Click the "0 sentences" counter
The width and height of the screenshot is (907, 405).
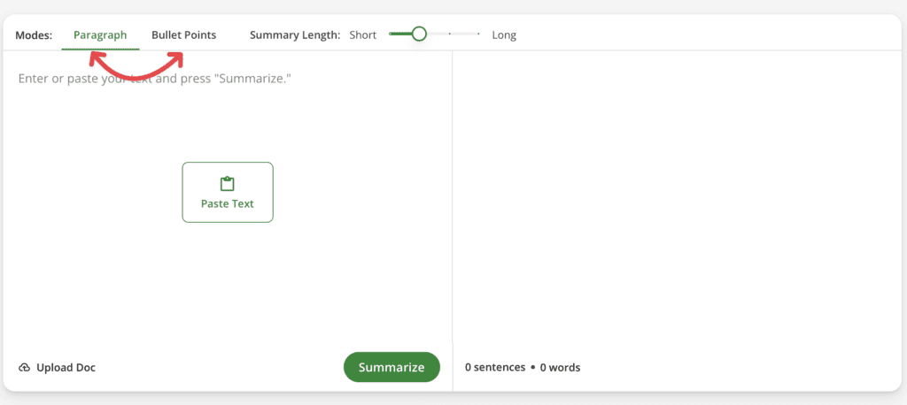[x=494, y=368]
